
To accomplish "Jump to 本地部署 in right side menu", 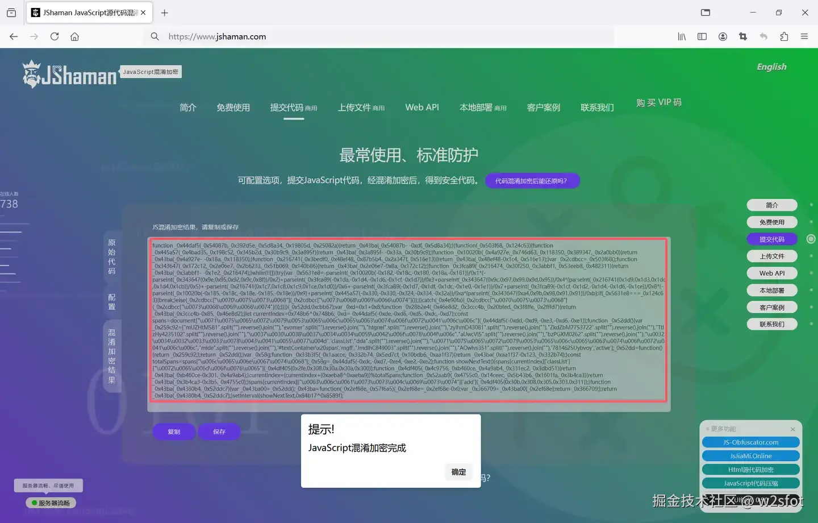I will pos(772,290).
